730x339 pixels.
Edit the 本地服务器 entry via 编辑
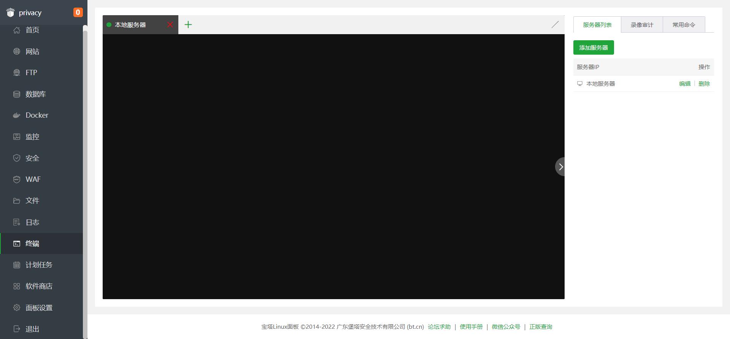685,84
